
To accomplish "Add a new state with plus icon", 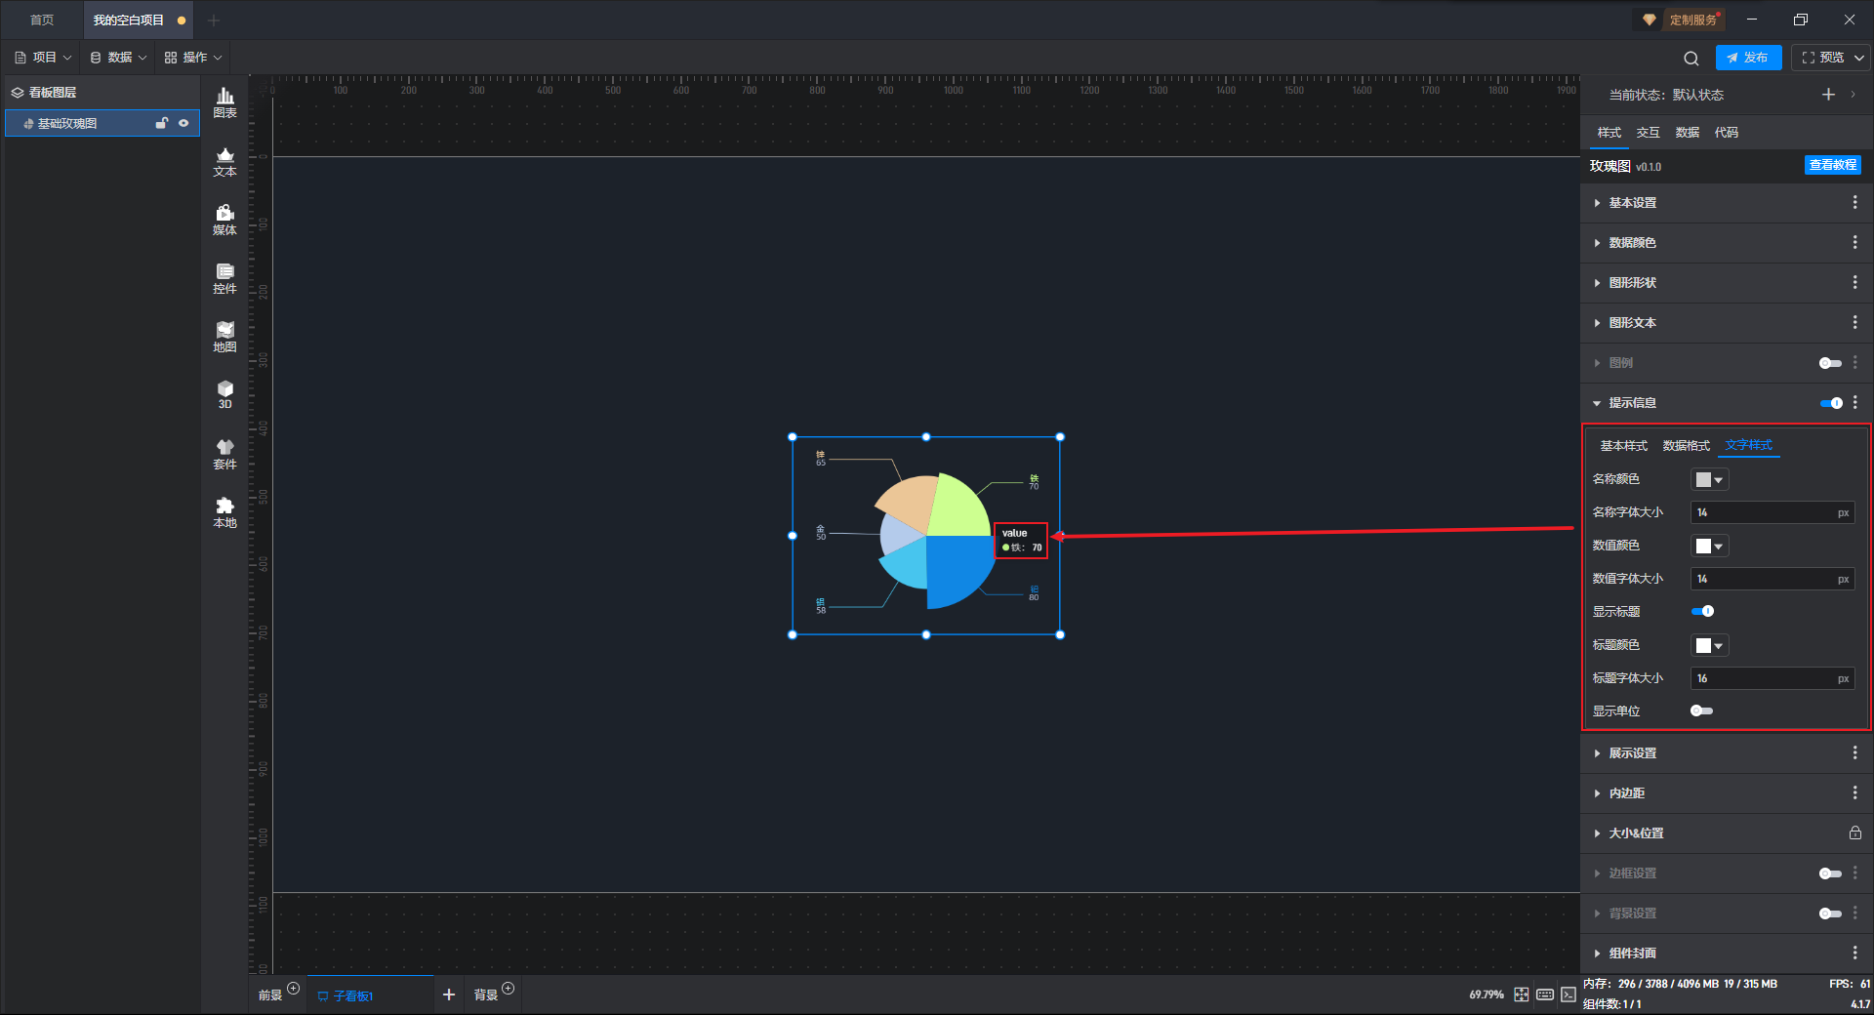I will click(1828, 95).
